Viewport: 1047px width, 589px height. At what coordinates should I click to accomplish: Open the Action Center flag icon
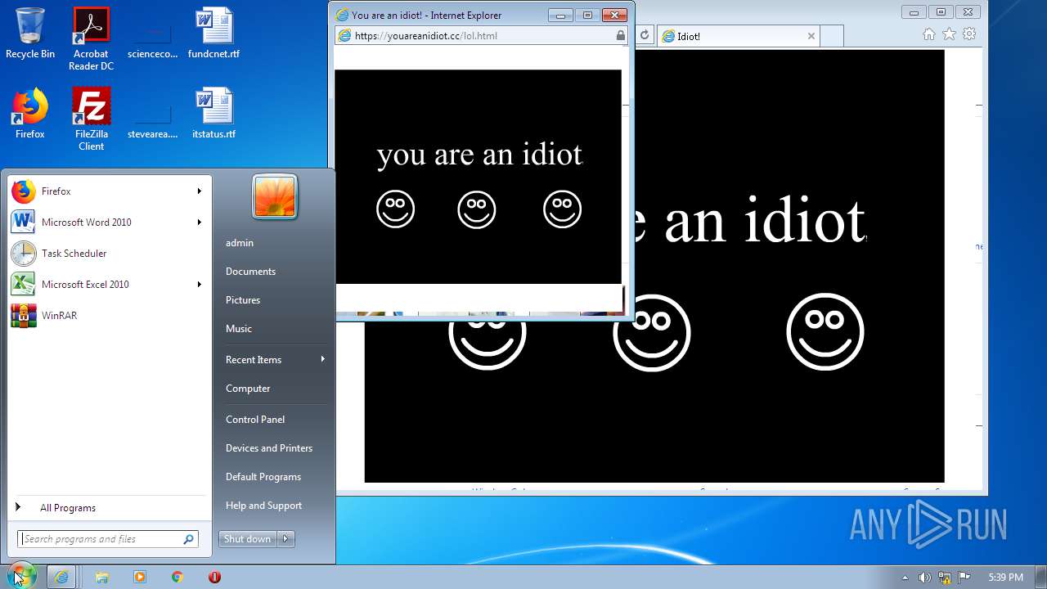(x=964, y=578)
